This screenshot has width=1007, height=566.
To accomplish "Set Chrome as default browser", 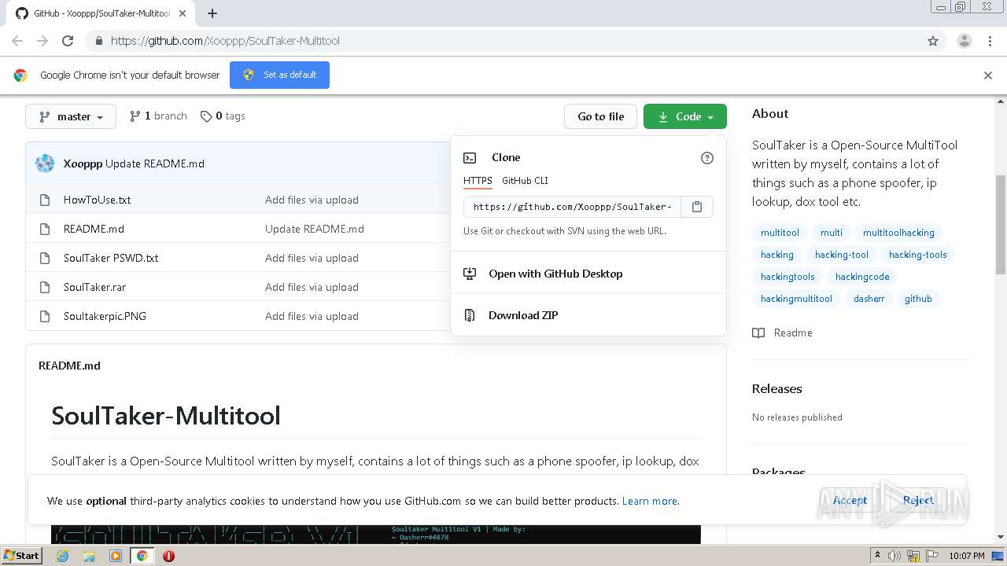I will click(x=279, y=75).
